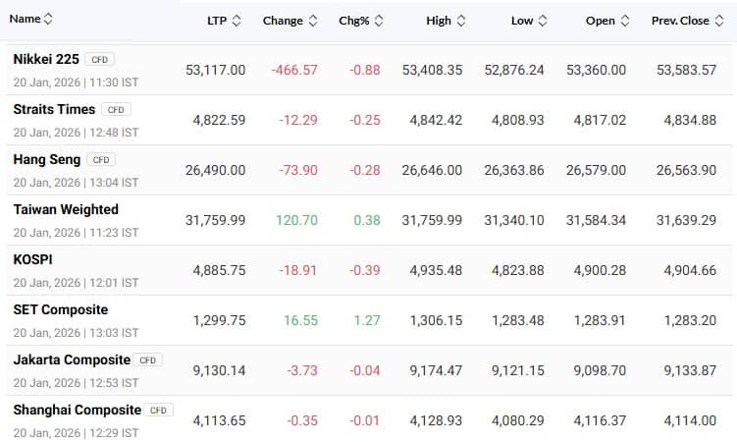Select Shanghai Composite previous close 4,114.00
Image resolution: width=737 pixels, height=442 pixels.
click(x=690, y=420)
